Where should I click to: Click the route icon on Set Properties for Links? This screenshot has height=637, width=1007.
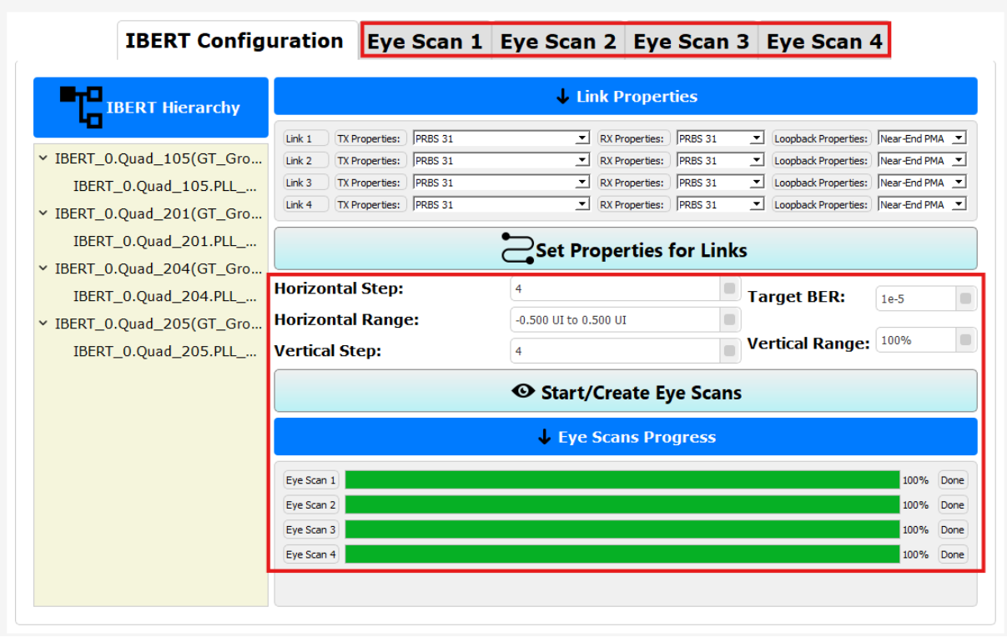pyautogui.click(x=516, y=249)
